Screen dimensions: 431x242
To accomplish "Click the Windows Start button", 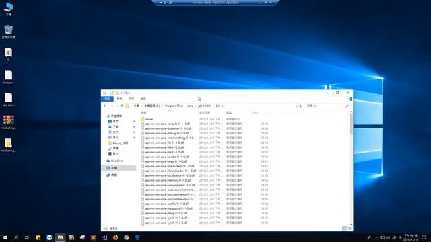I will click(5, 237).
